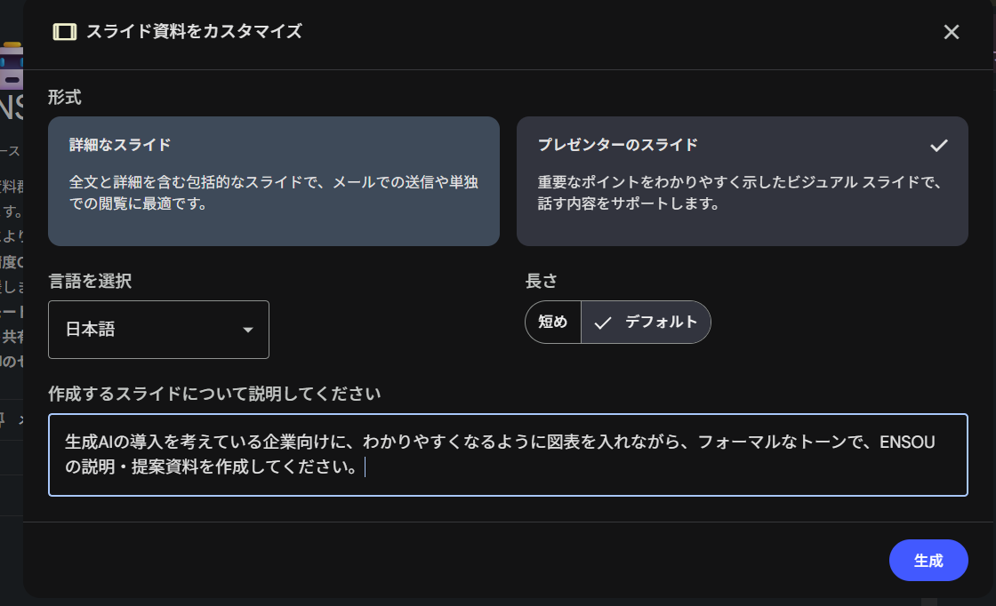Switch the slide length to 短め
The height and width of the screenshot is (606, 996).
click(552, 322)
